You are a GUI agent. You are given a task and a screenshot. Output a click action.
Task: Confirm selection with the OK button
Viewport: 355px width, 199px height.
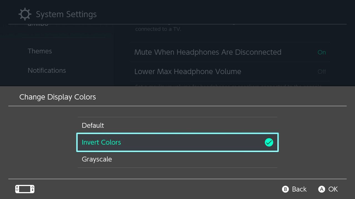(328, 189)
